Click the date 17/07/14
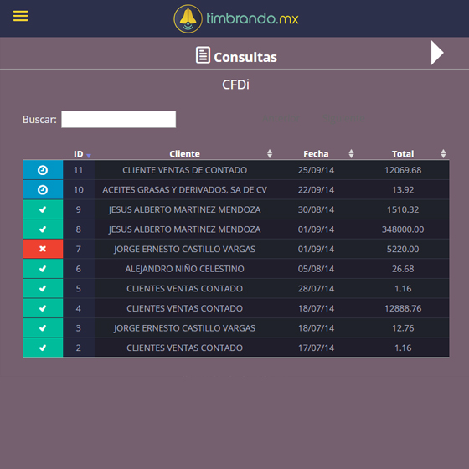The height and width of the screenshot is (469, 469). coord(316,348)
